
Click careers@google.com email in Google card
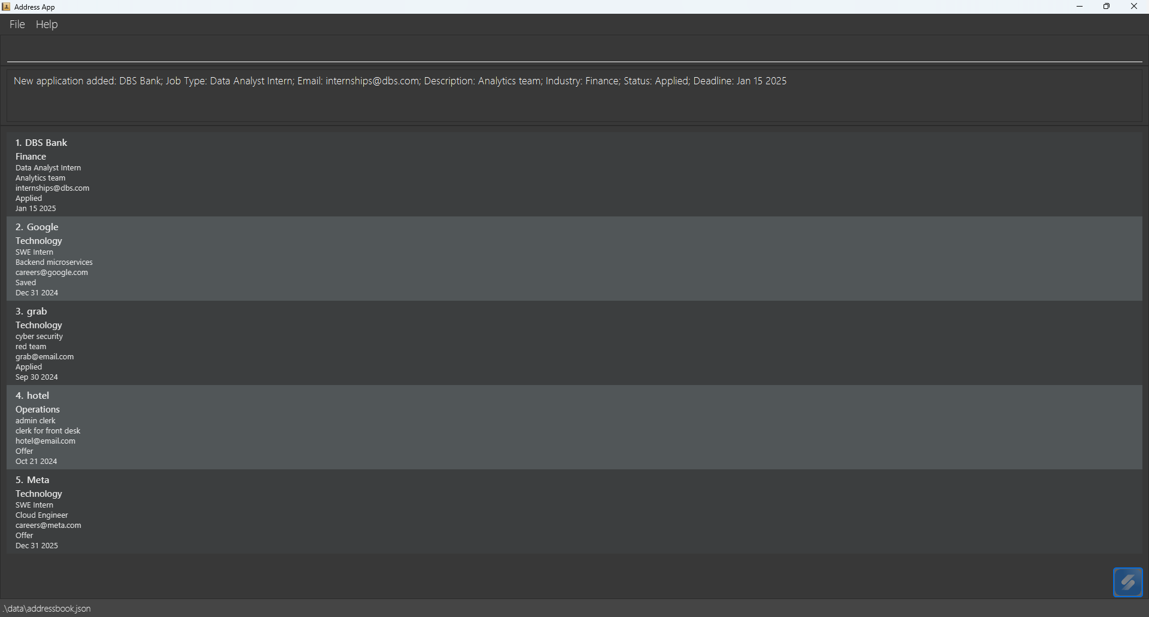(51, 273)
